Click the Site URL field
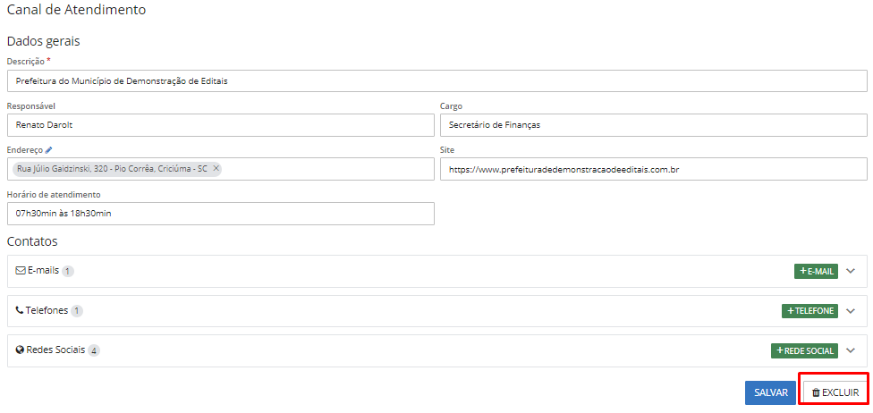The height and width of the screenshot is (413, 873). 653,169
